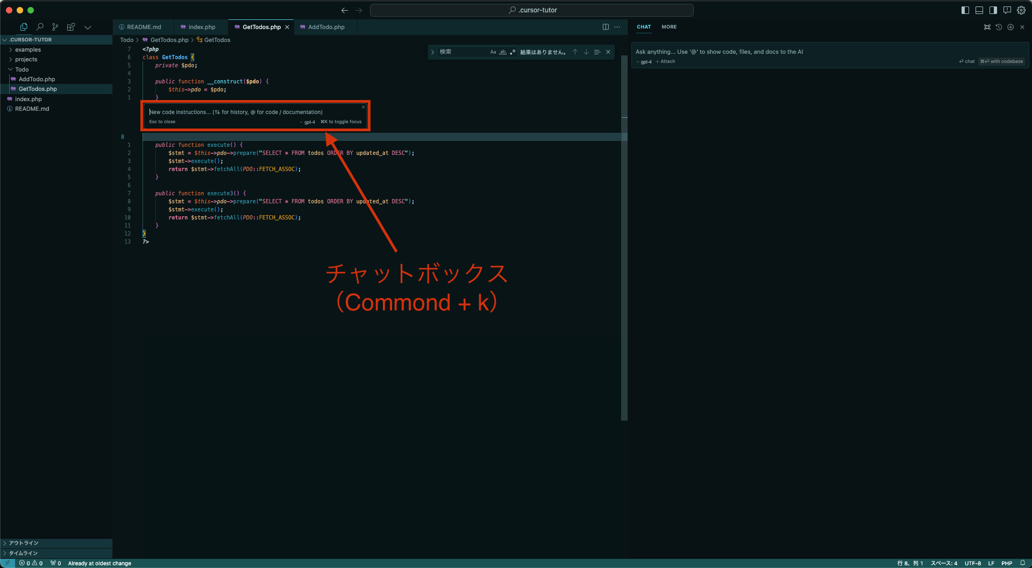This screenshot has height=568, width=1032.
Task: Click the Attach button in the chat input
Action: 665,61
